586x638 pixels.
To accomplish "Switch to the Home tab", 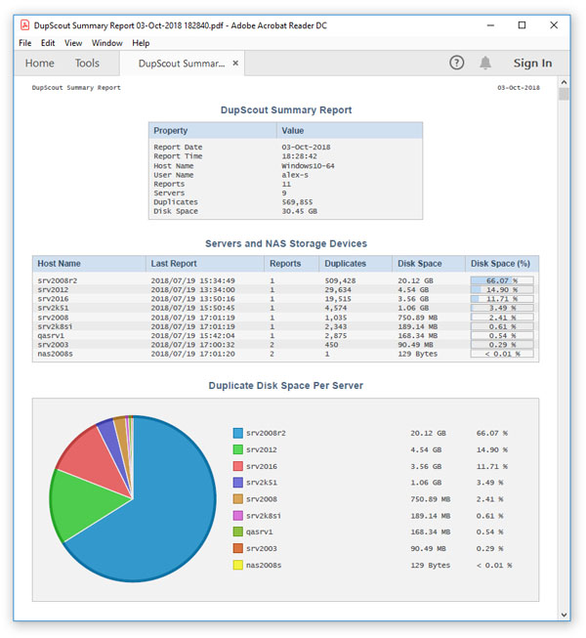I will pos(39,64).
